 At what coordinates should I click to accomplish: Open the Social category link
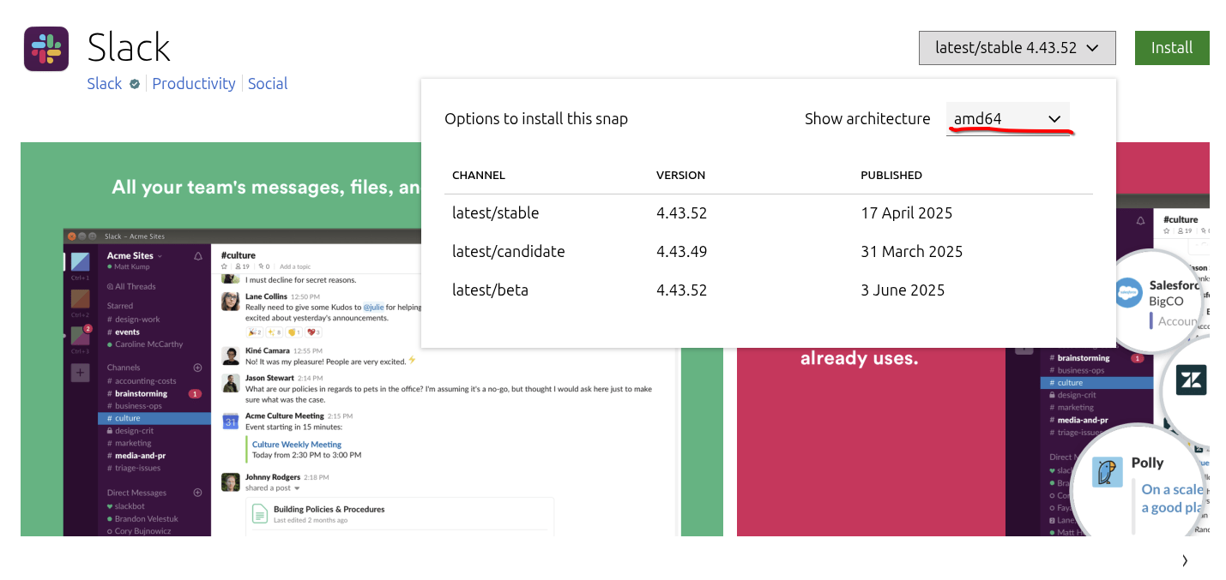268,84
